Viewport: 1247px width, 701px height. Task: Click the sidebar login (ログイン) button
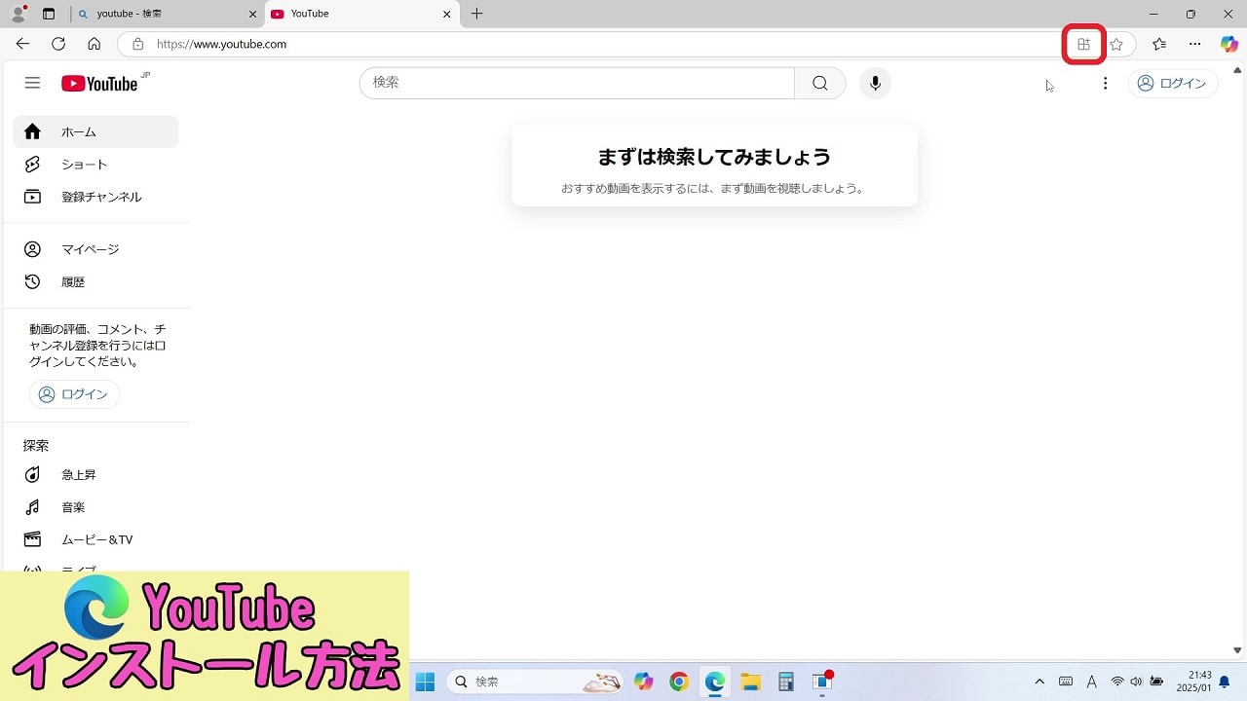[74, 394]
